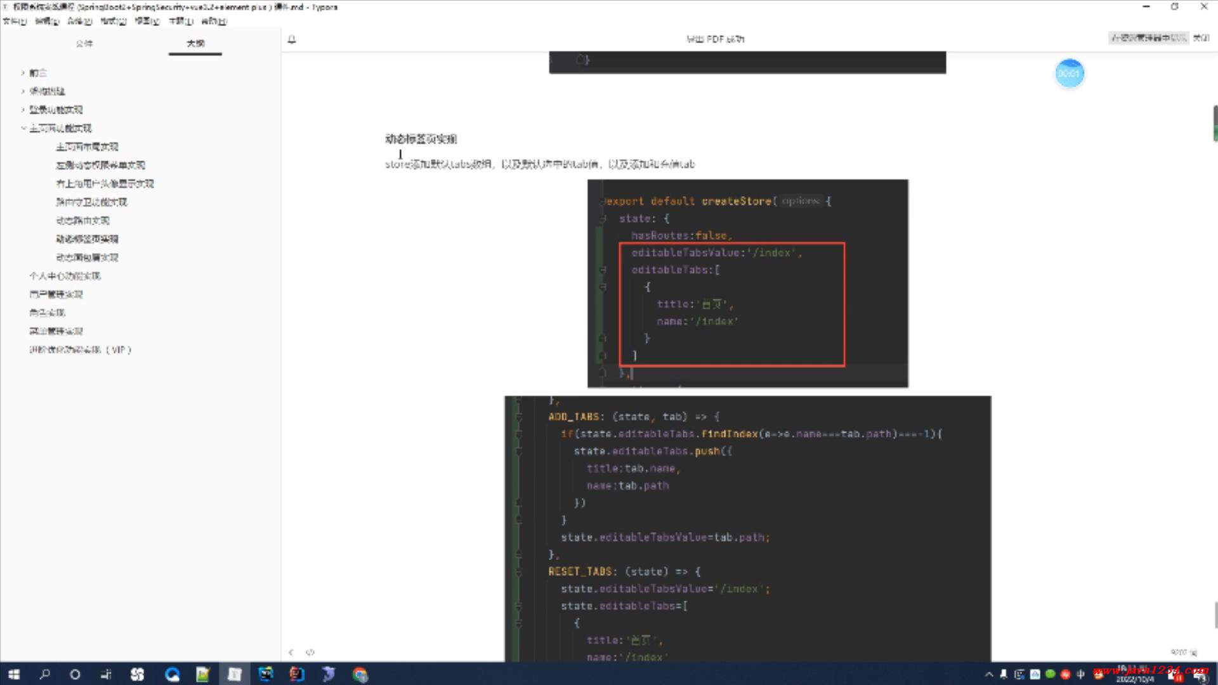Image resolution: width=1218 pixels, height=685 pixels.
Task: Show hidden tray icons chevron
Action: click(x=988, y=674)
